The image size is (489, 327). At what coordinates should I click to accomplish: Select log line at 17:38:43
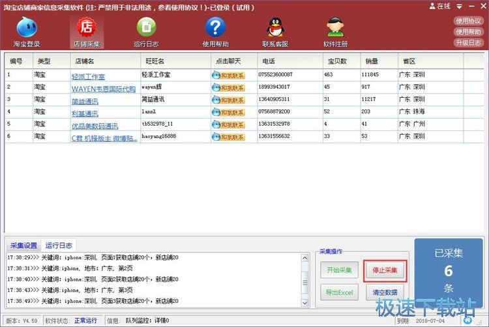(x=70, y=291)
